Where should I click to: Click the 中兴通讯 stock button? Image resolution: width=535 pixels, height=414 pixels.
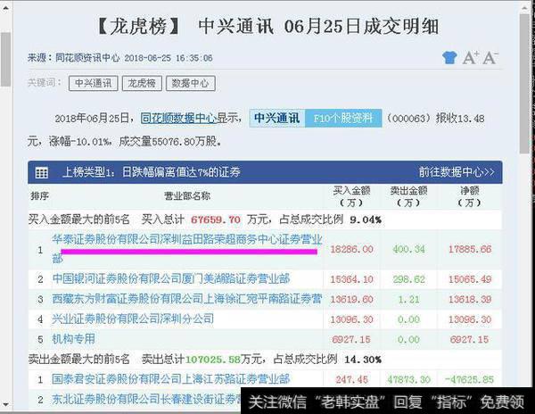pos(277,119)
